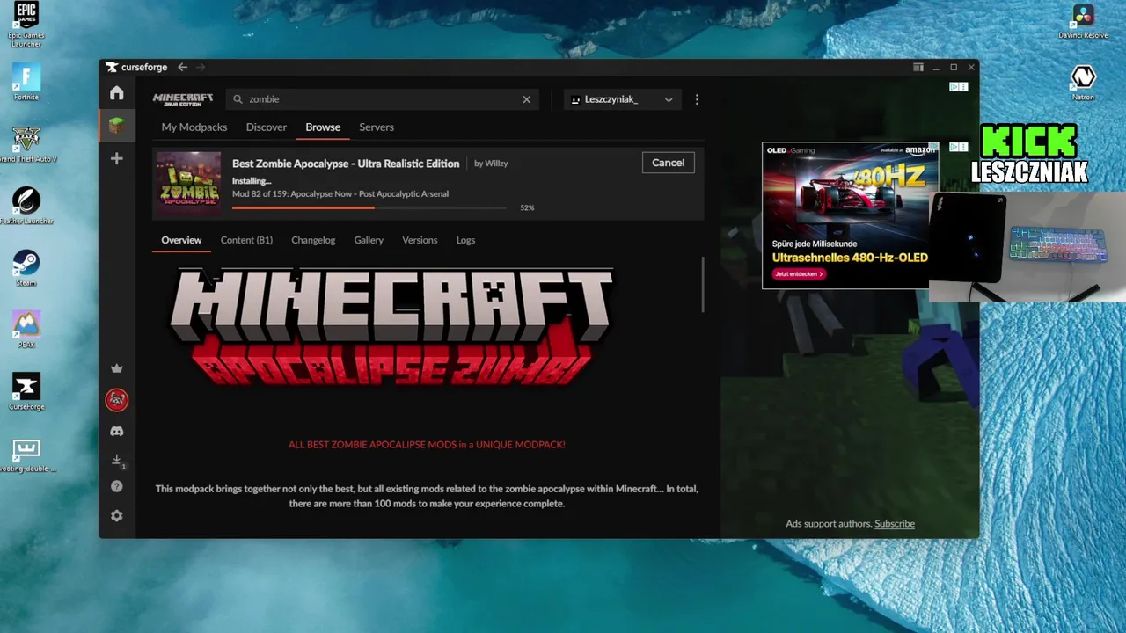Click the Minecraft Java Edition logo

pyautogui.click(x=183, y=98)
